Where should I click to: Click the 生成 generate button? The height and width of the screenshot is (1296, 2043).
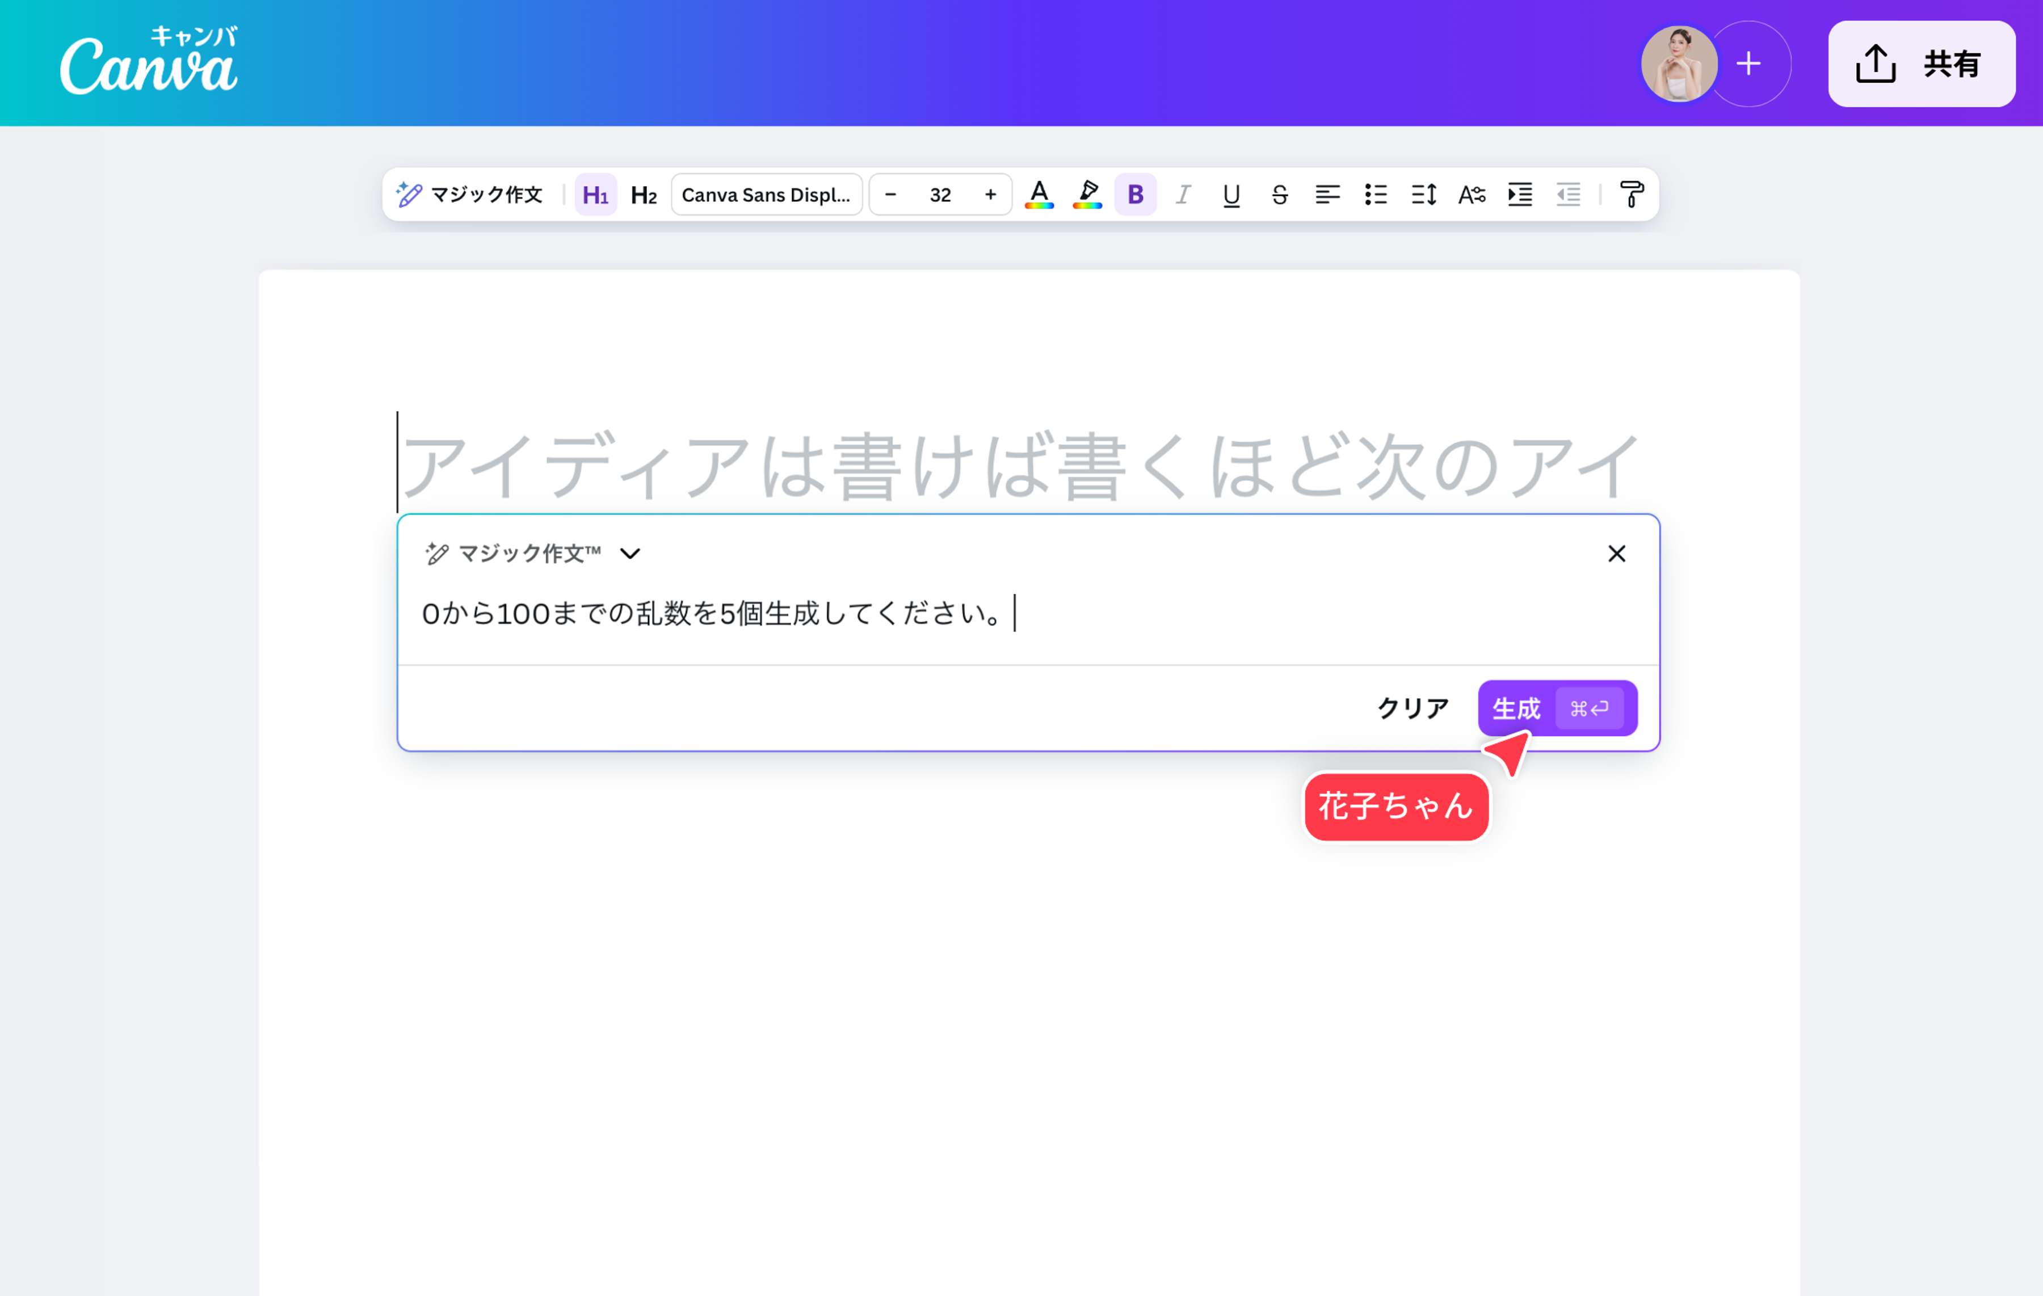click(x=1558, y=708)
